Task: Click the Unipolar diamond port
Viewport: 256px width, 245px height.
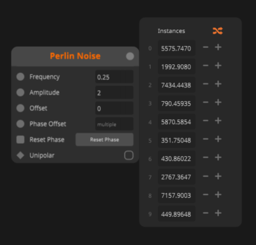Action: coord(20,155)
